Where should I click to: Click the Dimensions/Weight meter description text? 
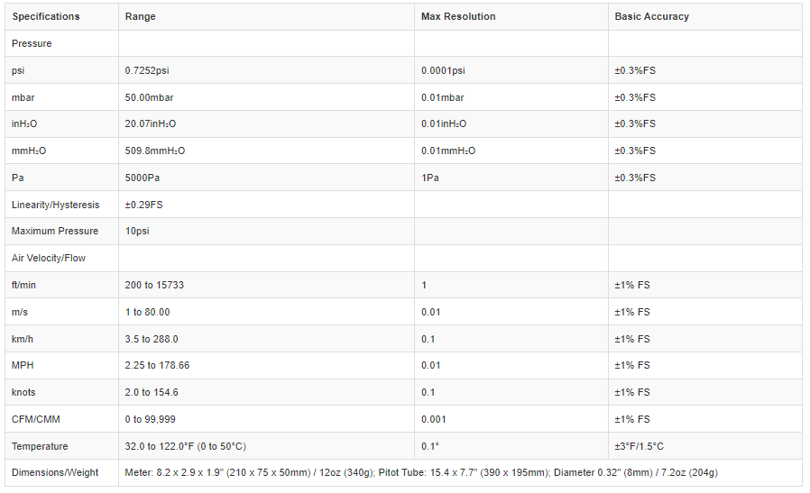421,472
